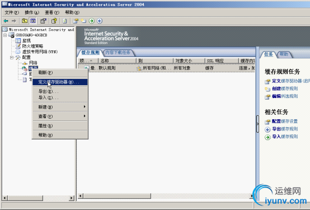
Task: Sort by the 到 column header
Action: click(155, 61)
